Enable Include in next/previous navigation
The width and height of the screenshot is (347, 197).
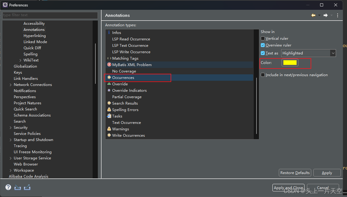click(263, 75)
